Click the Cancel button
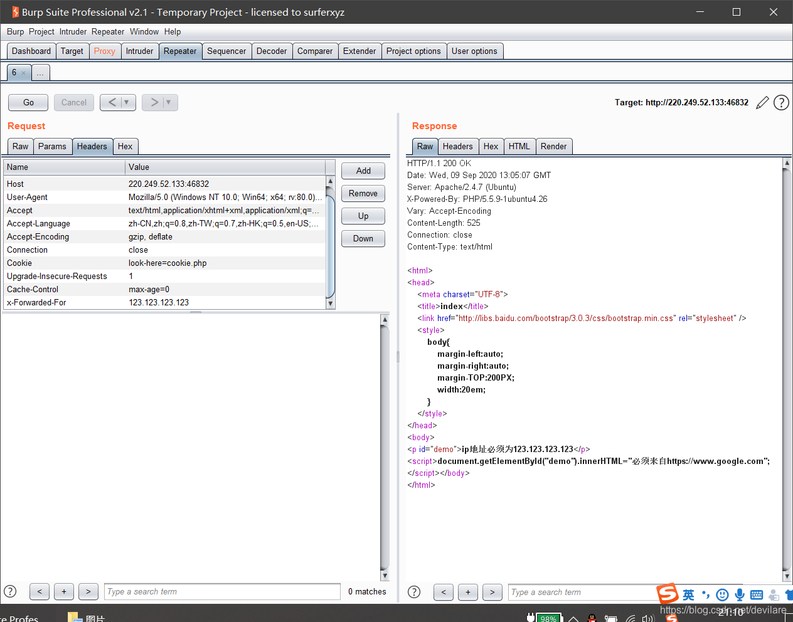793x622 pixels. click(74, 102)
